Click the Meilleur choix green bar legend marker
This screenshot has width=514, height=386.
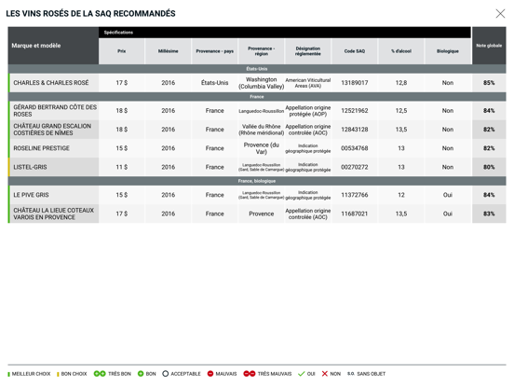pos(9,374)
